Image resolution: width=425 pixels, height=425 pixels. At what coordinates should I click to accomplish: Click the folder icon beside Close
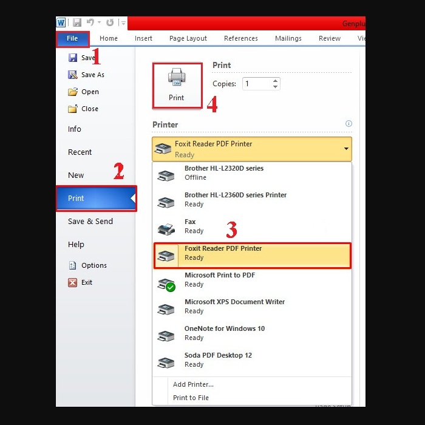[x=73, y=109]
